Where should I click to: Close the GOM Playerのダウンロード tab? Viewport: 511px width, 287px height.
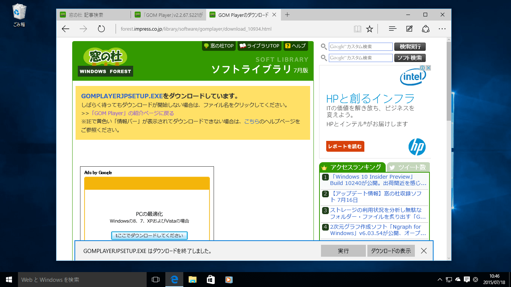point(274,15)
